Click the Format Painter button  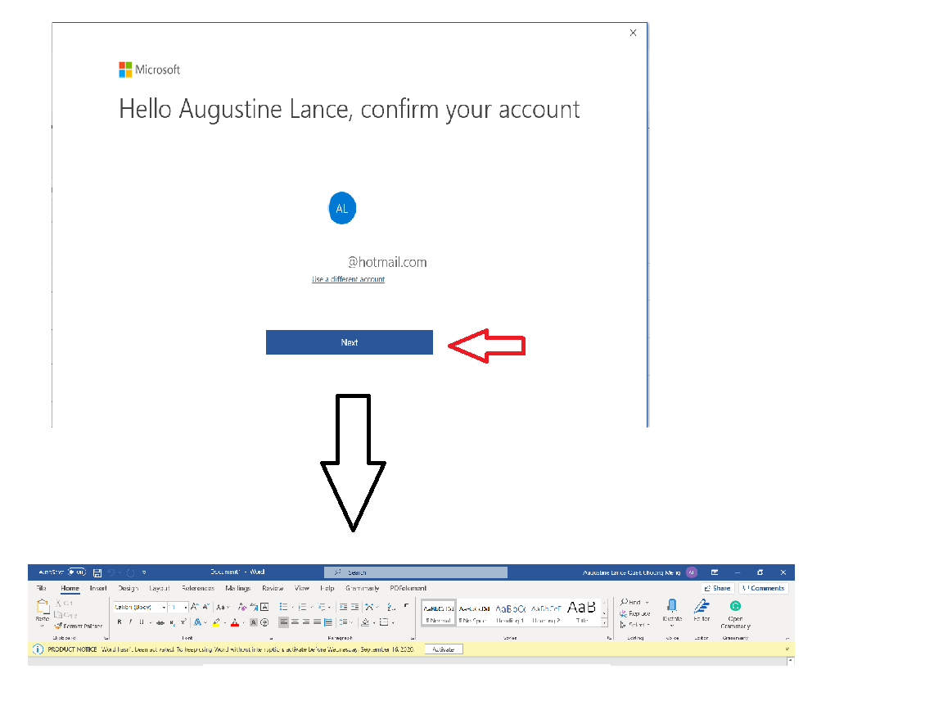[79, 626]
